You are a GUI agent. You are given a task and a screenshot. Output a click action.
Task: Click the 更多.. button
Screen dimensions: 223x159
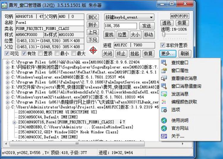point(168,54)
